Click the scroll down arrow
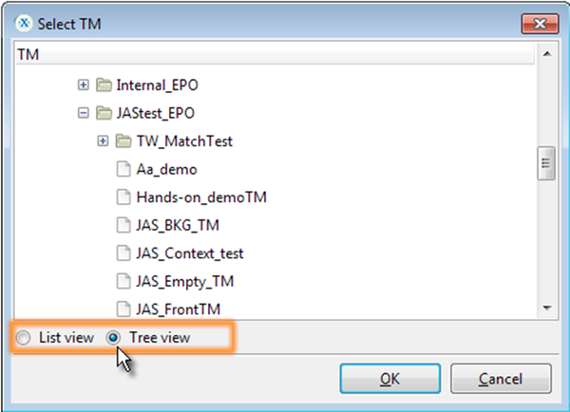This screenshot has width=570, height=412. pyautogui.click(x=546, y=308)
